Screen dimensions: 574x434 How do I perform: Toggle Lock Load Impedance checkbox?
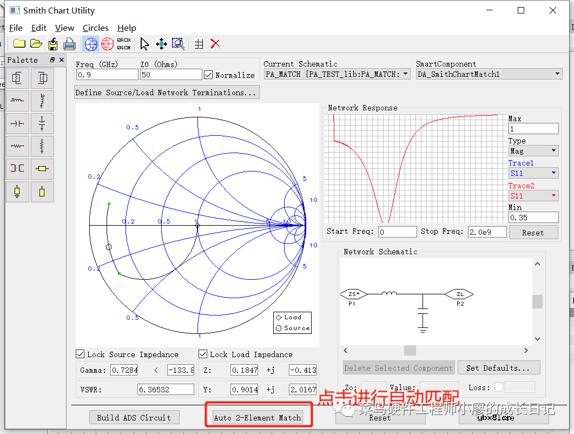click(203, 354)
